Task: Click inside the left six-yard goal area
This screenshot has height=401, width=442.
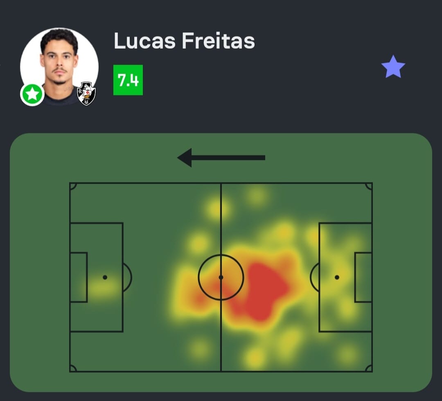Action: (x=79, y=277)
